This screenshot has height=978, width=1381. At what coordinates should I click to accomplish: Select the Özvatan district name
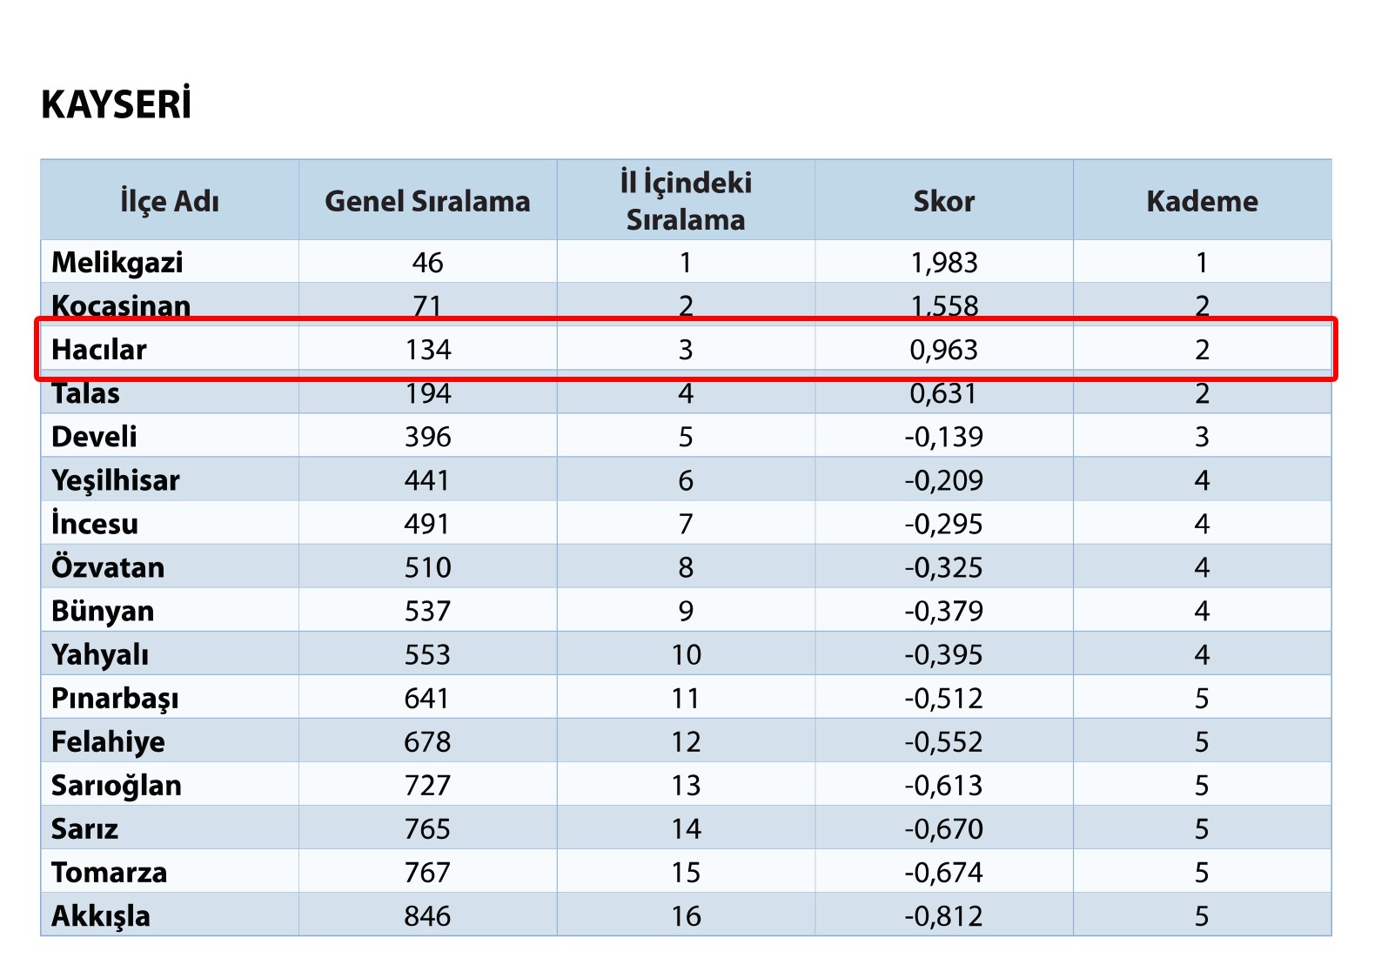coord(108,567)
